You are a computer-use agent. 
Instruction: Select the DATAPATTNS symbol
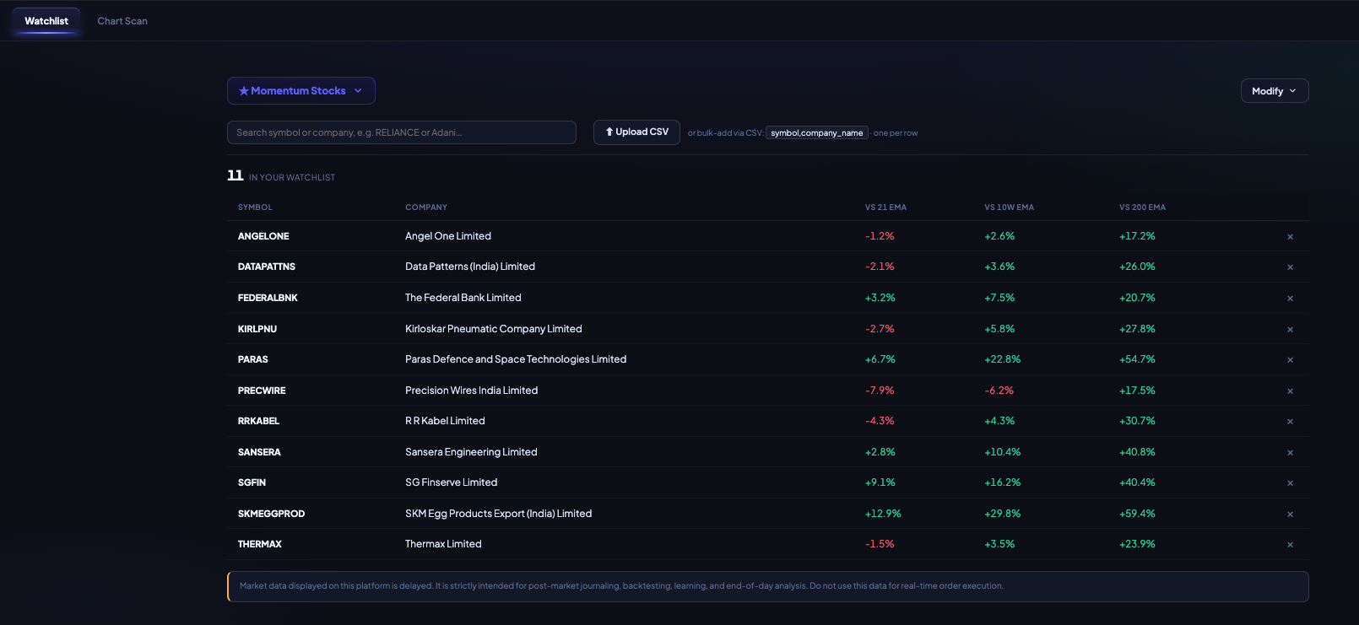[x=267, y=267]
